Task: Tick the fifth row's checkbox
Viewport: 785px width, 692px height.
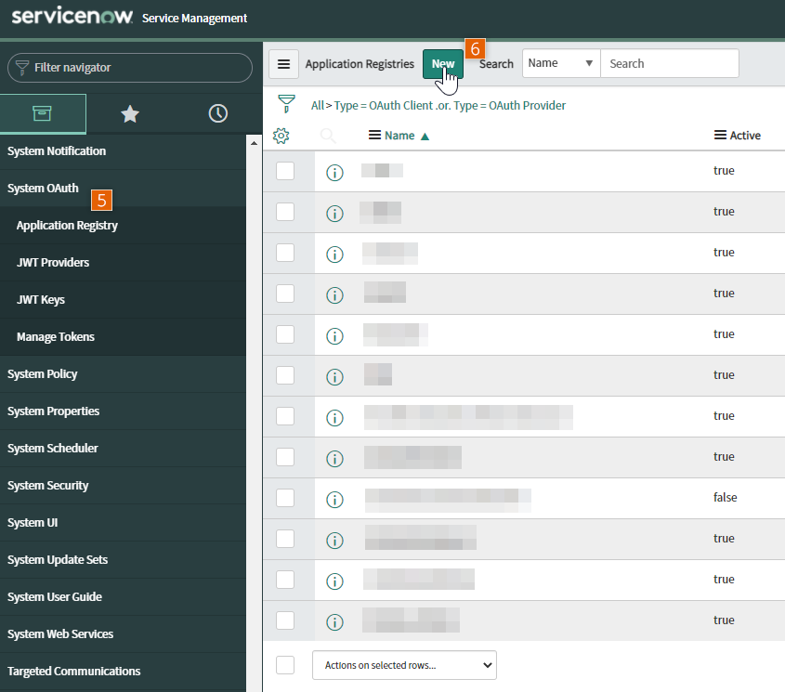Action: point(285,334)
